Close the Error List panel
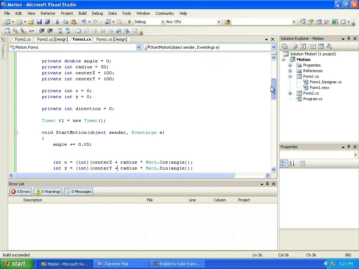Image resolution: width=359 pixels, height=269 pixels. pyautogui.click(x=273, y=184)
